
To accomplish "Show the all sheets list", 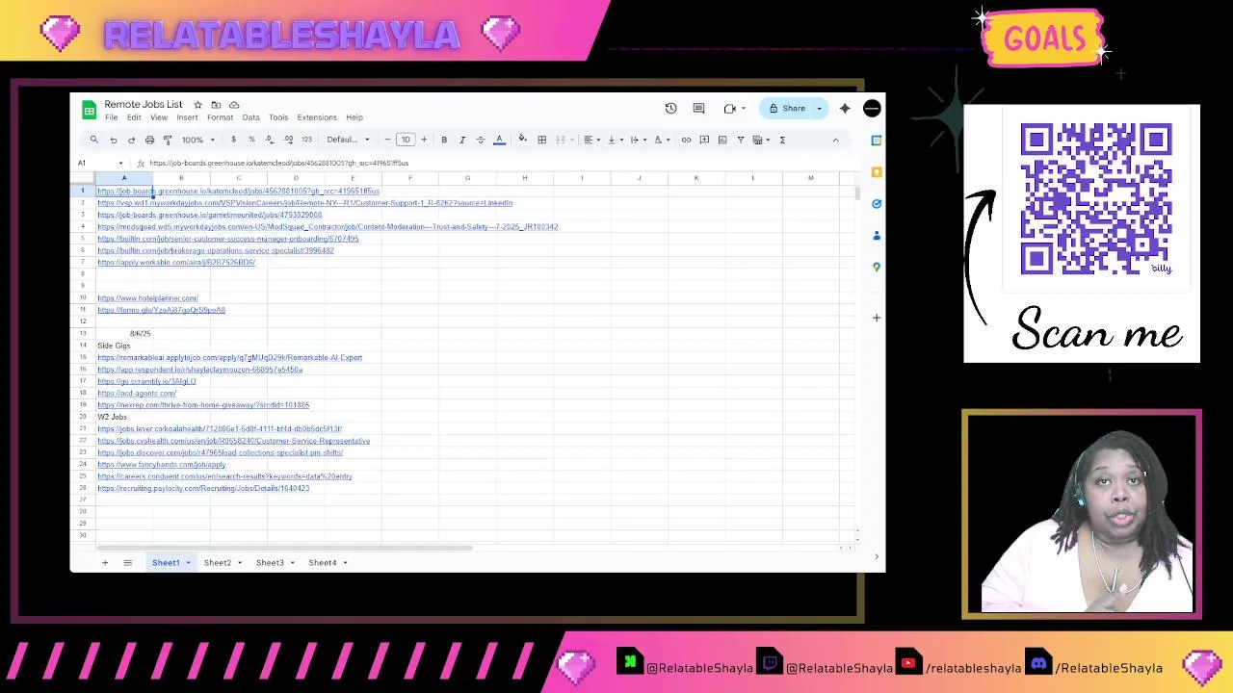I will [x=127, y=562].
